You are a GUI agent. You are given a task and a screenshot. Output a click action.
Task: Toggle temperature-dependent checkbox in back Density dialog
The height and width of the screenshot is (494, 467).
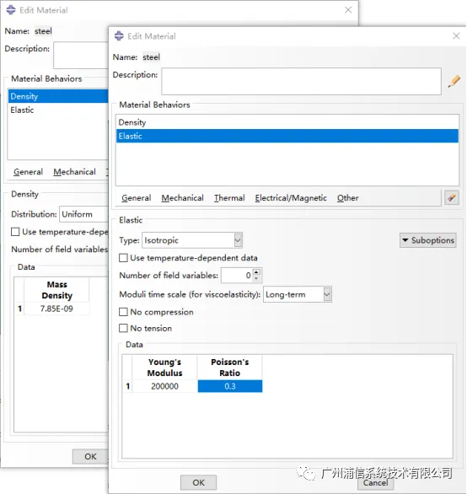[15, 232]
